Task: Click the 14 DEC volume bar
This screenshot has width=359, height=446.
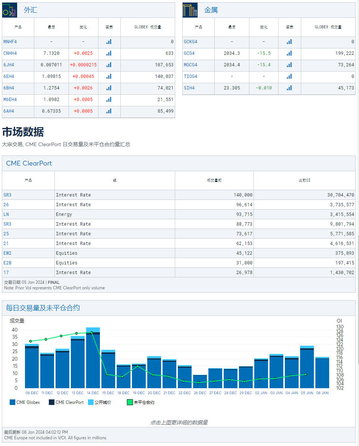Action: pyautogui.click(x=93, y=358)
